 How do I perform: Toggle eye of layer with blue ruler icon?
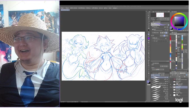point(171,84)
